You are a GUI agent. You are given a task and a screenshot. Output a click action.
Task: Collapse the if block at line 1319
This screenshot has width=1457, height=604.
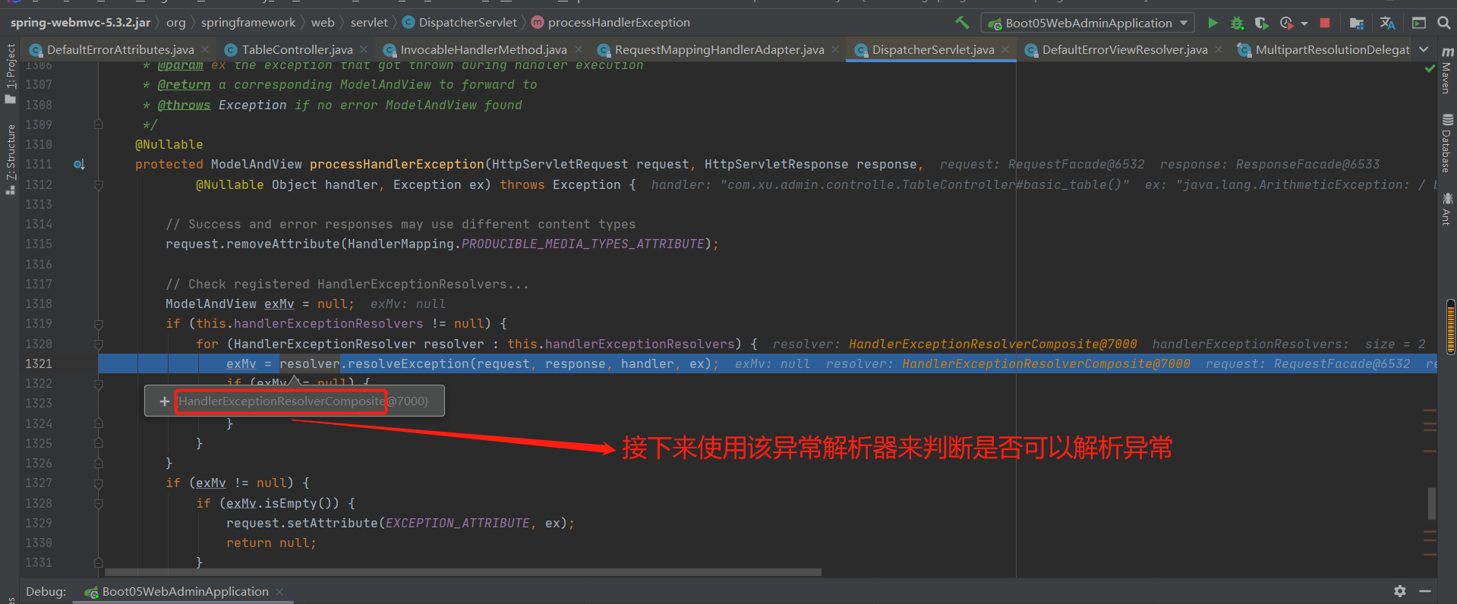[99, 324]
